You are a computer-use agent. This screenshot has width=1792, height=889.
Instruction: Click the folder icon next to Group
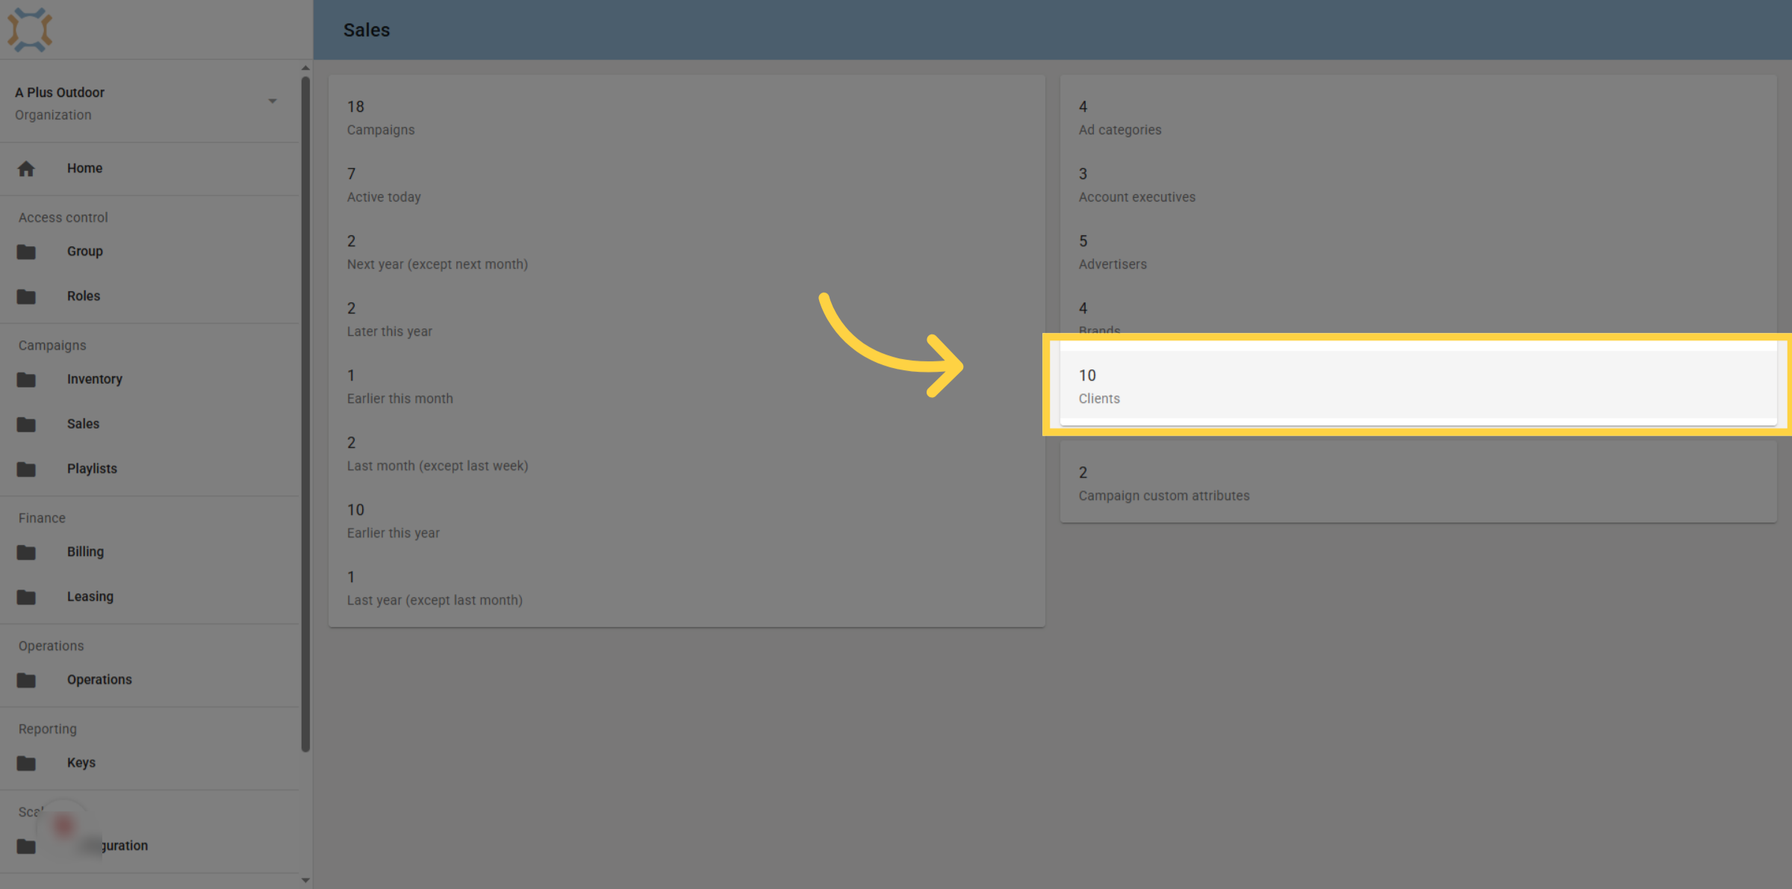[26, 252]
